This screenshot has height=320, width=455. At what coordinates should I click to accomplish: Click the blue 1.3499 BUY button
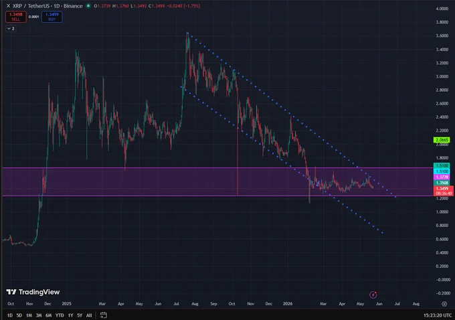pos(52,17)
